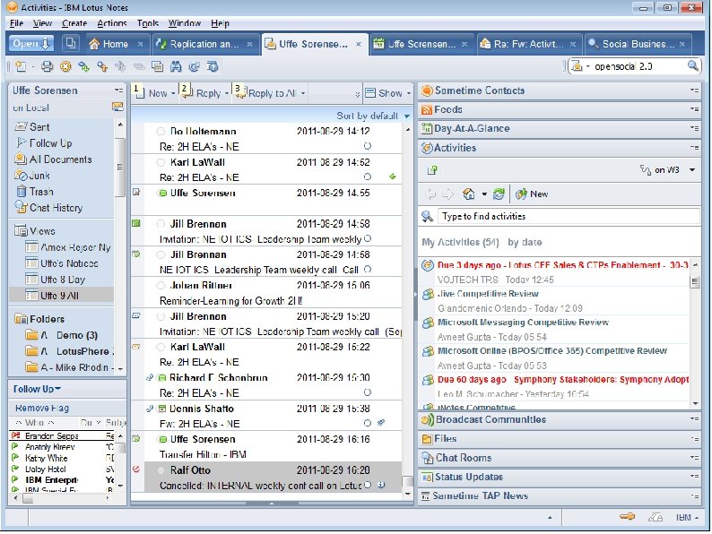
Task: Toggle read mark on Johan Rittner message
Action: (x=161, y=286)
